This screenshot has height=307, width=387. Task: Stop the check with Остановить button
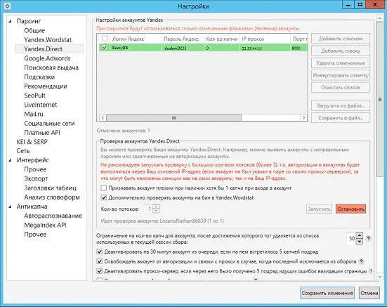coord(350,209)
